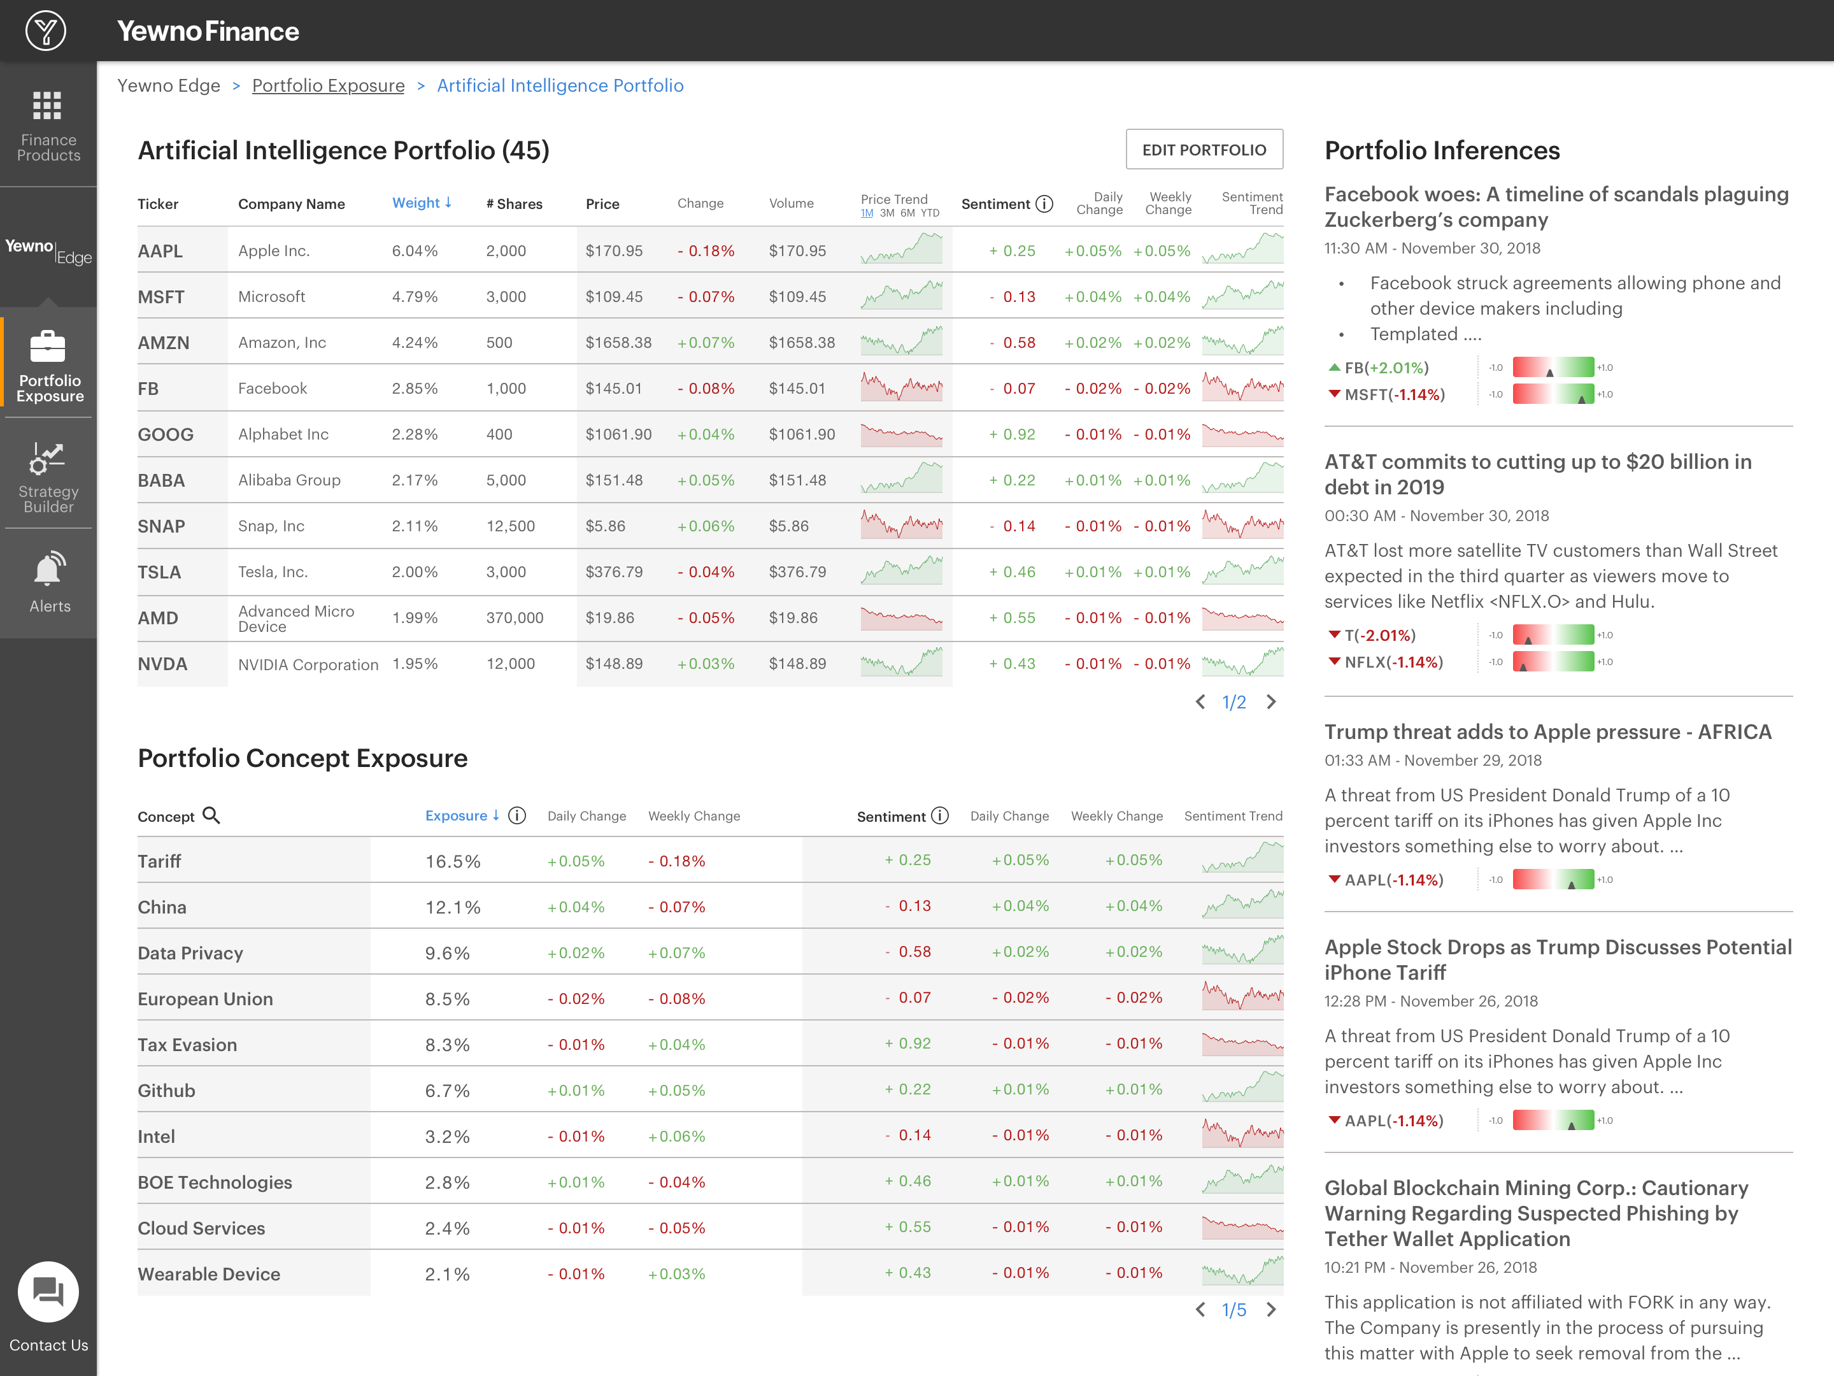Search concepts with magnifier icon
This screenshot has width=1834, height=1376.
pyautogui.click(x=211, y=815)
